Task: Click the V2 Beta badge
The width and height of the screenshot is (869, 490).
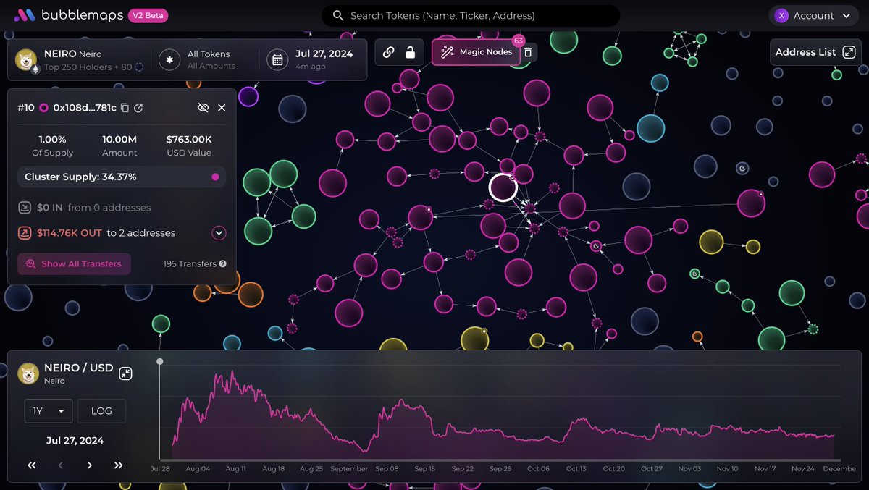Action: coord(150,15)
